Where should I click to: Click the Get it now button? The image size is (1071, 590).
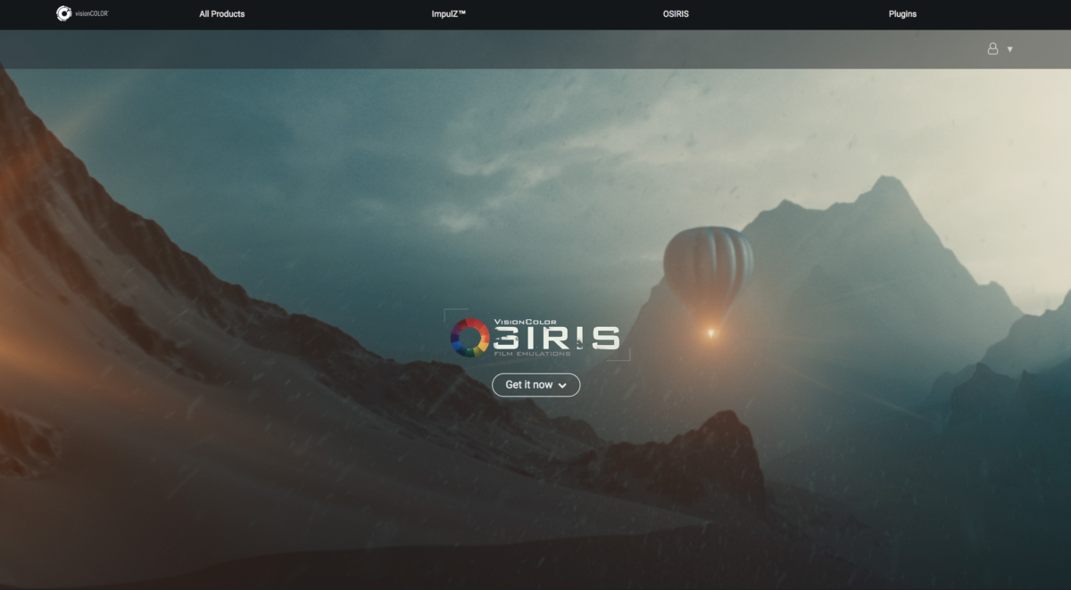pos(535,385)
